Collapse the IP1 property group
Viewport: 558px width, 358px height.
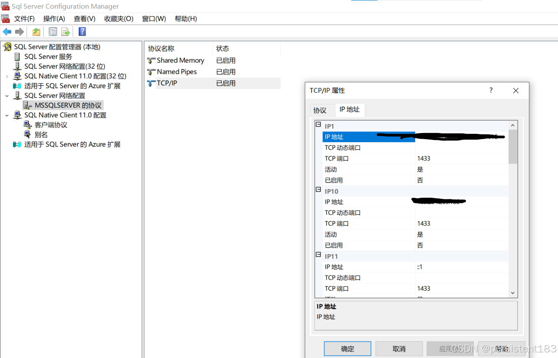click(x=318, y=125)
